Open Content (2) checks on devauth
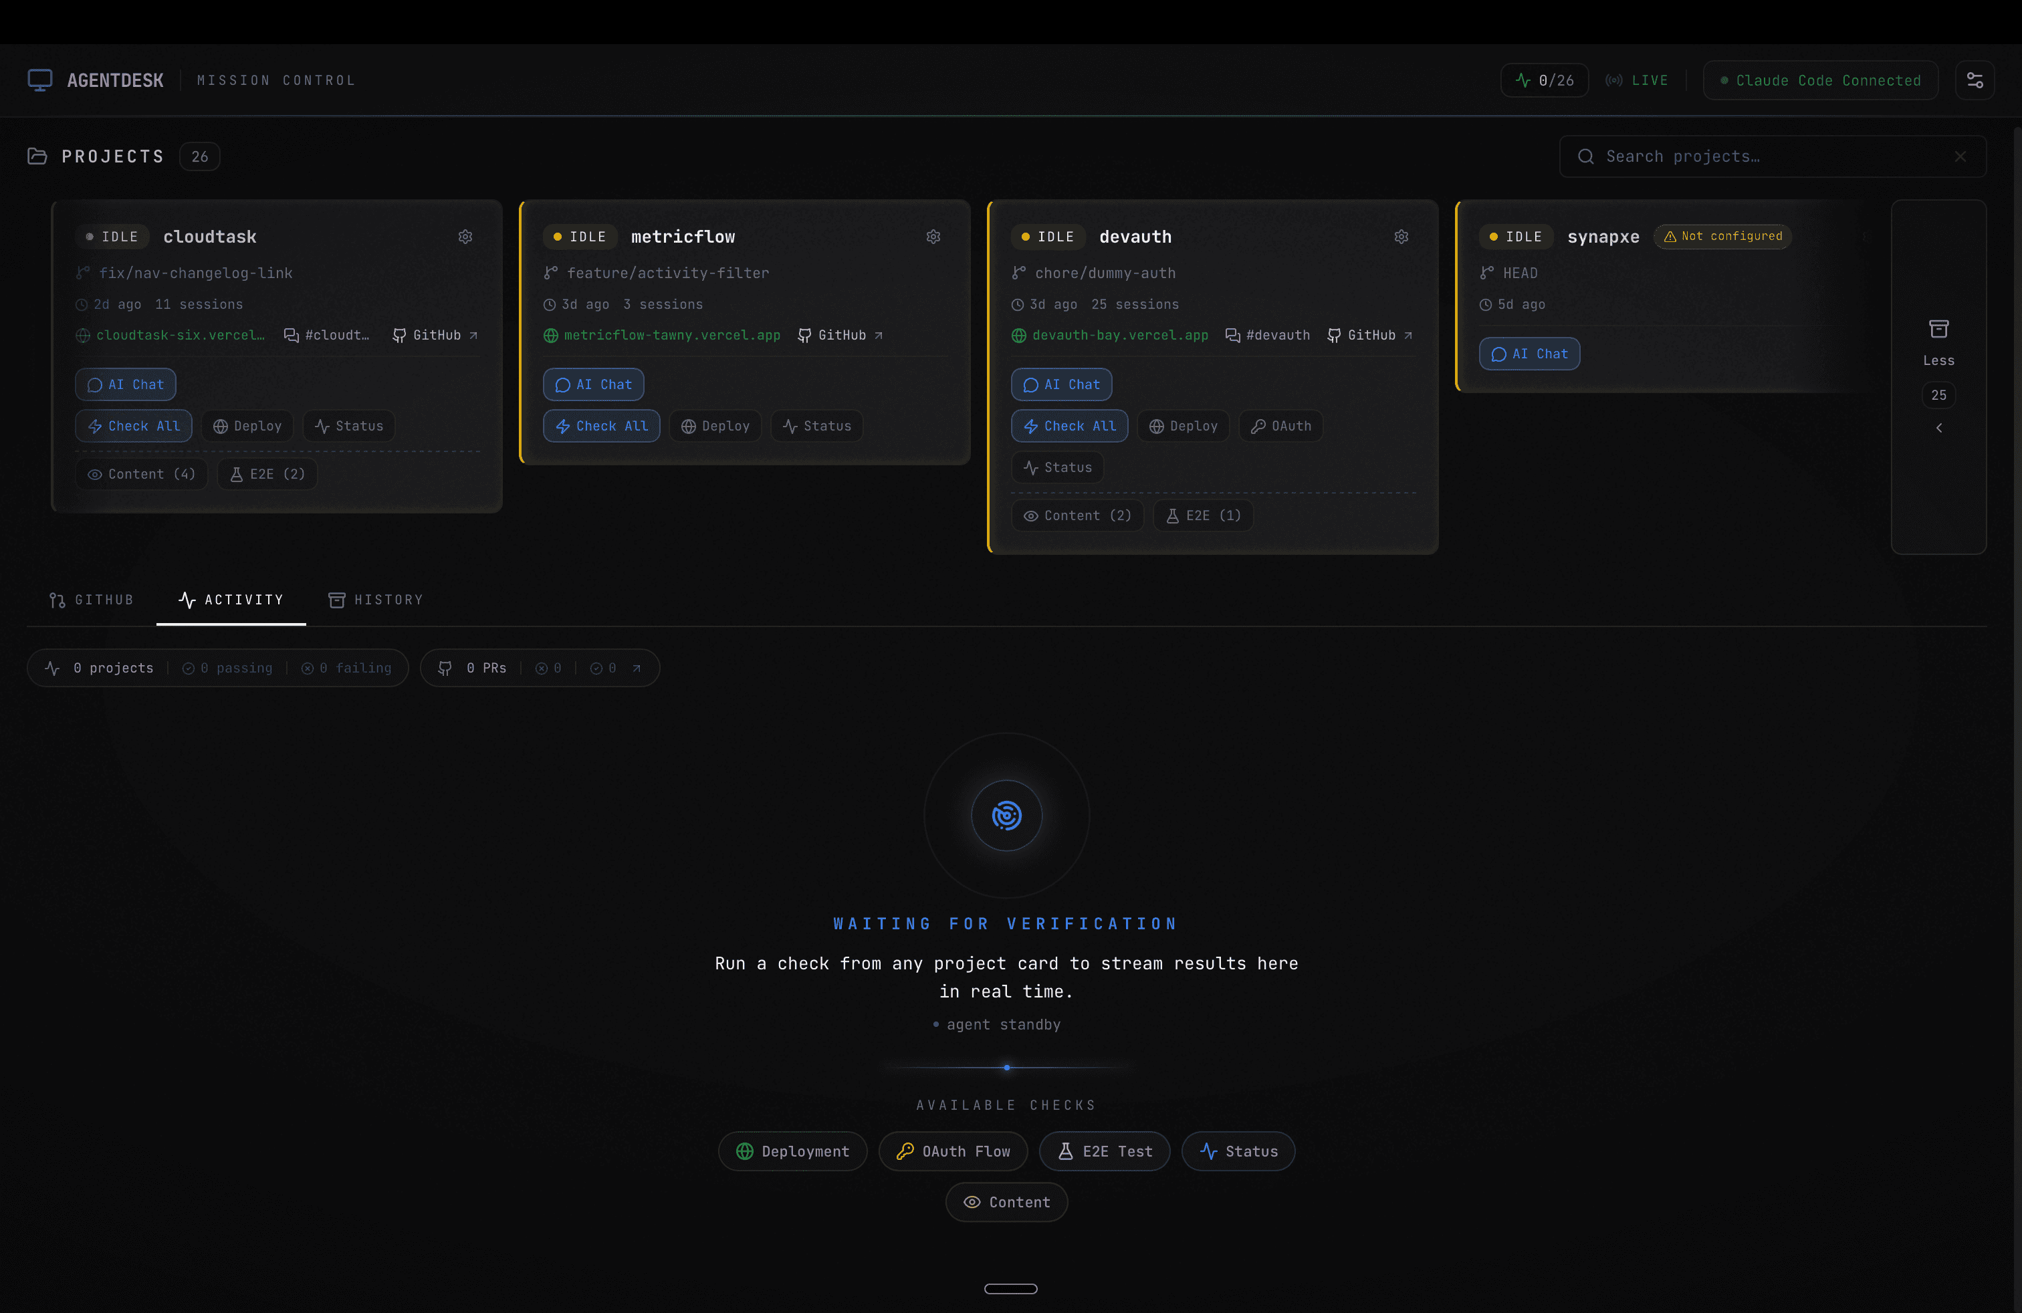Image resolution: width=2022 pixels, height=1313 pixels. click(1078, 515)
